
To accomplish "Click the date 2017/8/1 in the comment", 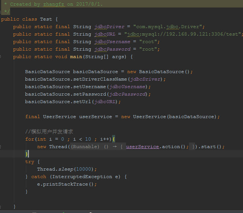I will point(88,4).
